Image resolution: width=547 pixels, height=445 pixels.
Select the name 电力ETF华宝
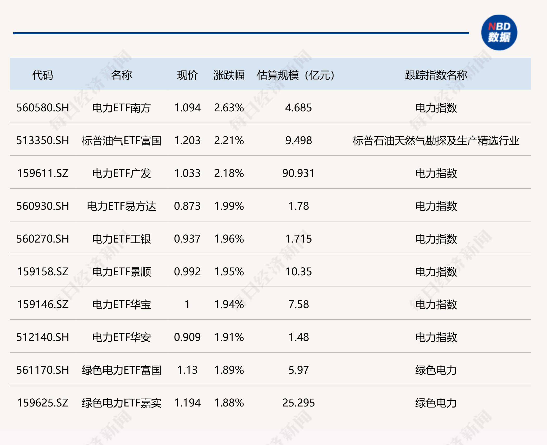click(122, 304)
